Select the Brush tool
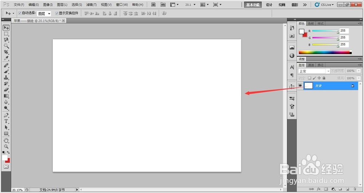The image size is (364, 193). point(6,71)
